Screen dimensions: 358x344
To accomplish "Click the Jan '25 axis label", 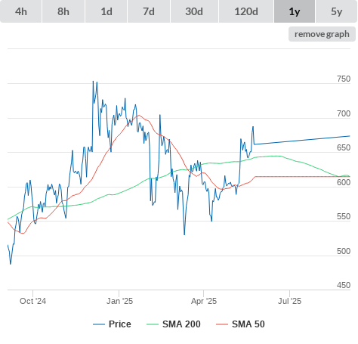I will (x=119, y=301).
